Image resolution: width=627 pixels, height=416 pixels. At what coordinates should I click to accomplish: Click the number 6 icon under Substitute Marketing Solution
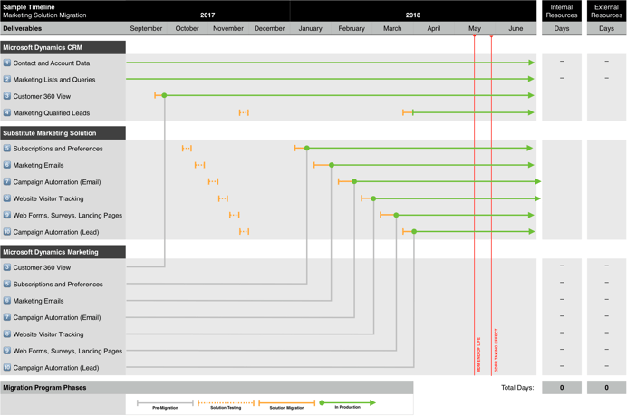(7, 165)
